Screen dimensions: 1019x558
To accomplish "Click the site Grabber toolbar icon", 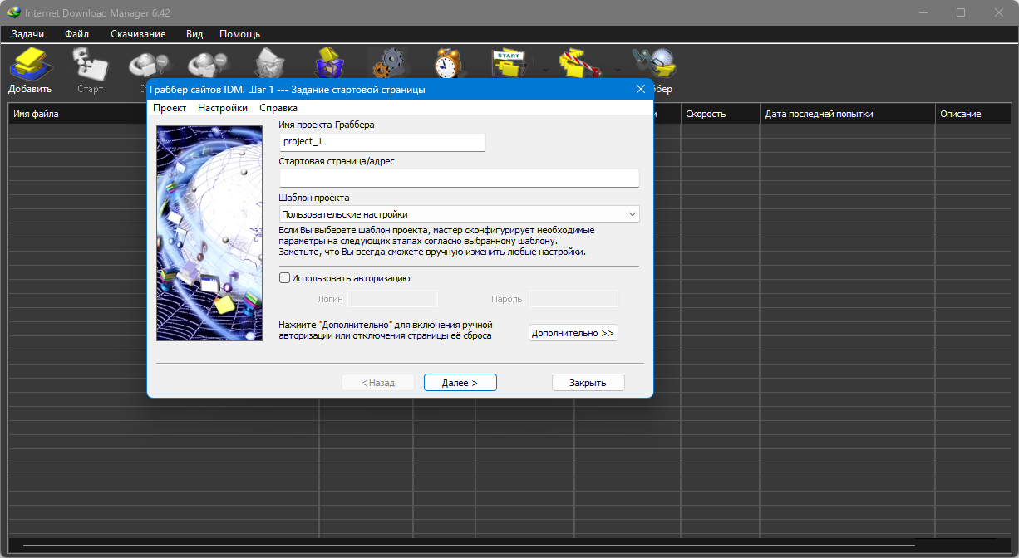I will (x=653, y=63).
